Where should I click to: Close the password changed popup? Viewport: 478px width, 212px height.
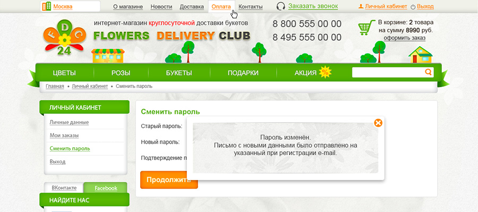click(378, 123)
